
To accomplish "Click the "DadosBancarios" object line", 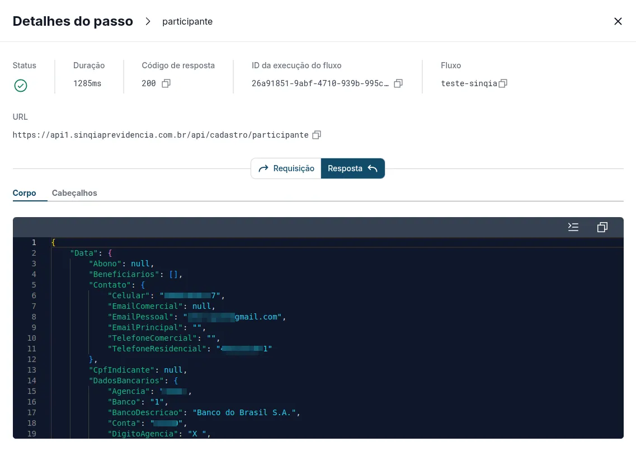I will [134, 380].
